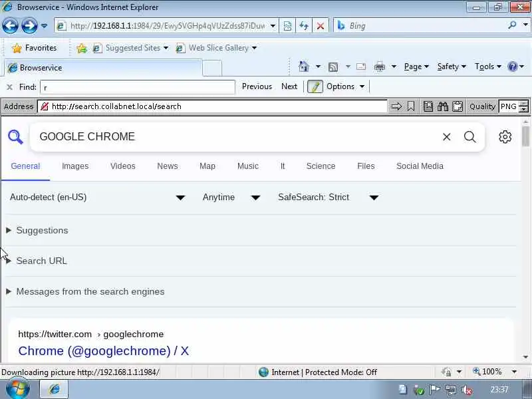This screenshot has height=399, width=532.
Task: Switch to the Science tab
Action: 321,166
